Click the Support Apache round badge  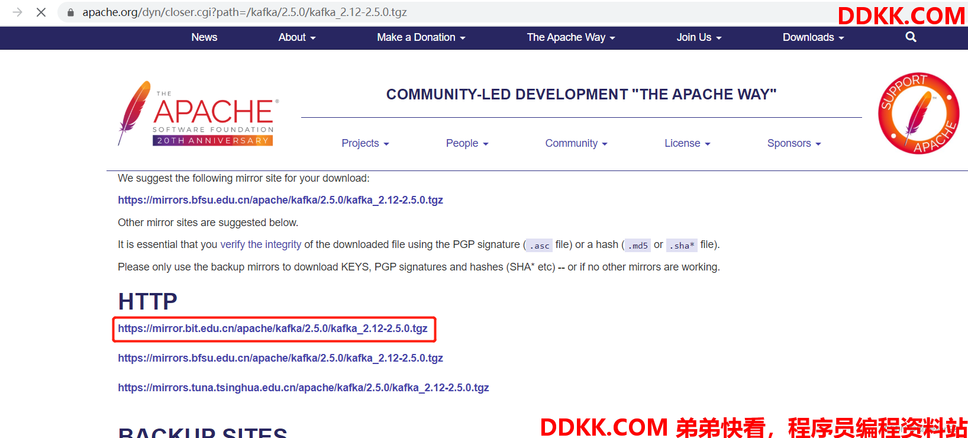click(x=918, y=113)
